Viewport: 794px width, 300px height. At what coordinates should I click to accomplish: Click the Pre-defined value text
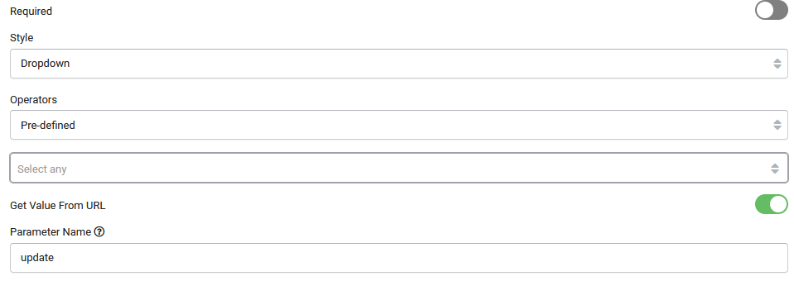tap(47, 126)
